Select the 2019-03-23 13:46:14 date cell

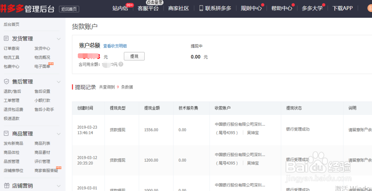click(x=87, y=130)
